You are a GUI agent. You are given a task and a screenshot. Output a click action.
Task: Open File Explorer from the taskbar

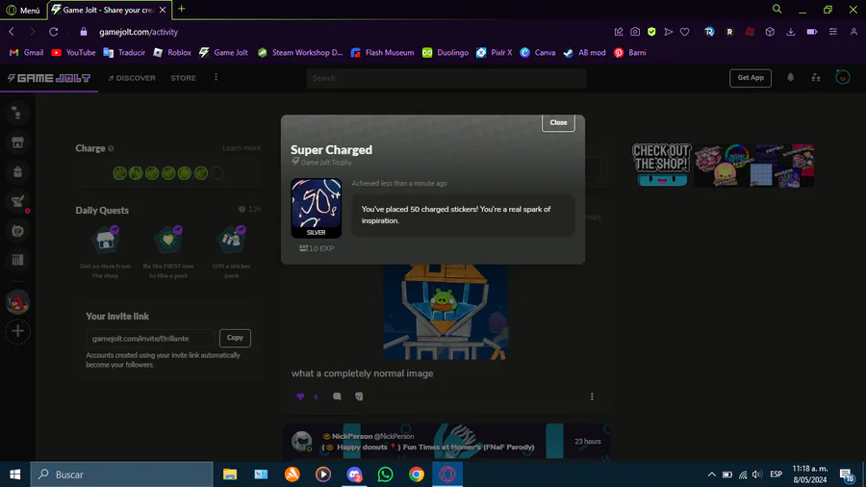coord(230,474)
